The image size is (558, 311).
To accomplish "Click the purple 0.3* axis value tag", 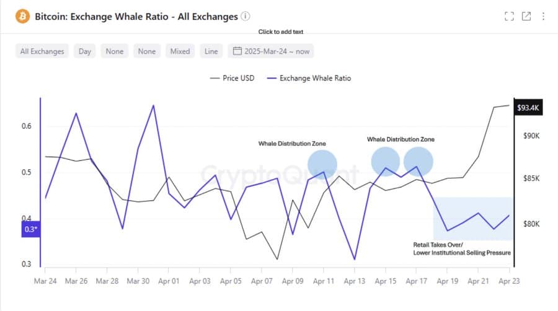I will click(29, 229).
